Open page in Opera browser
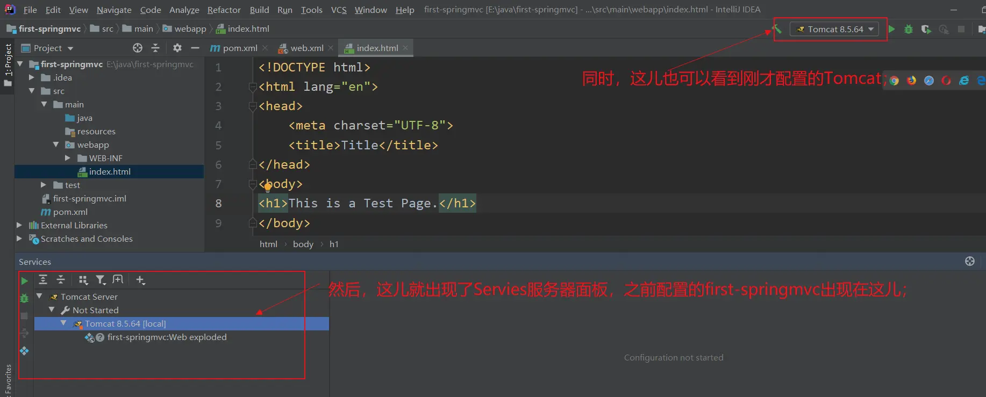Viewport: 986px width, 397px height. pos(946,81)
